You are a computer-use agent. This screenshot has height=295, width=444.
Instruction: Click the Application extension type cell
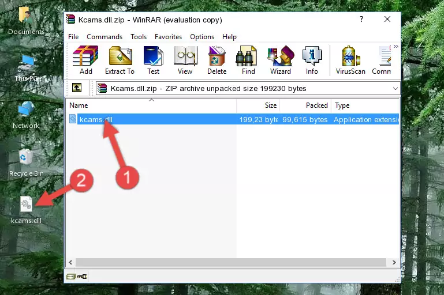[x=366, y=119]
